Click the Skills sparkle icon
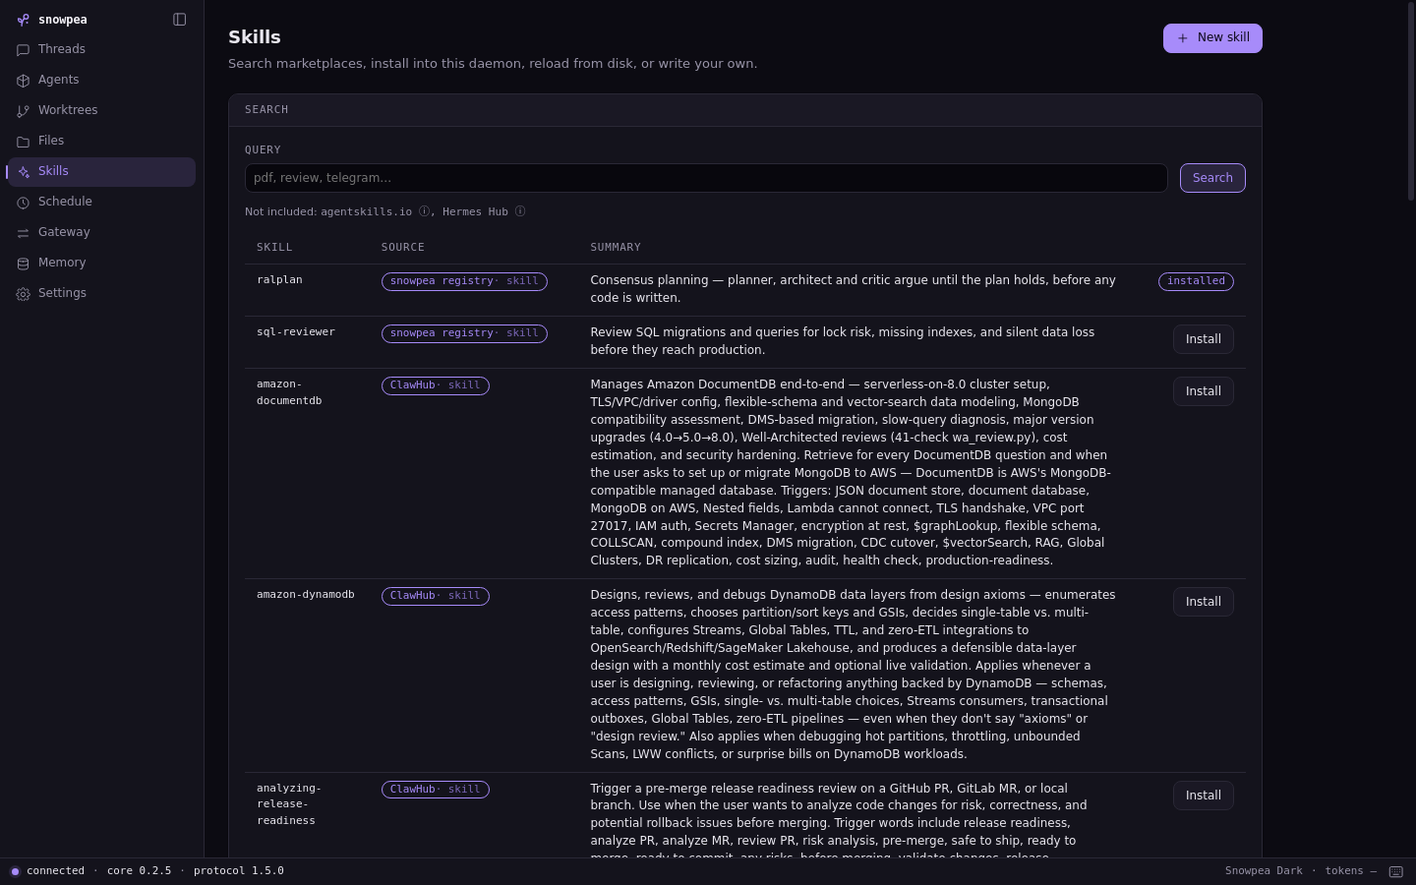1416x885 pixels. click(23, 171)
